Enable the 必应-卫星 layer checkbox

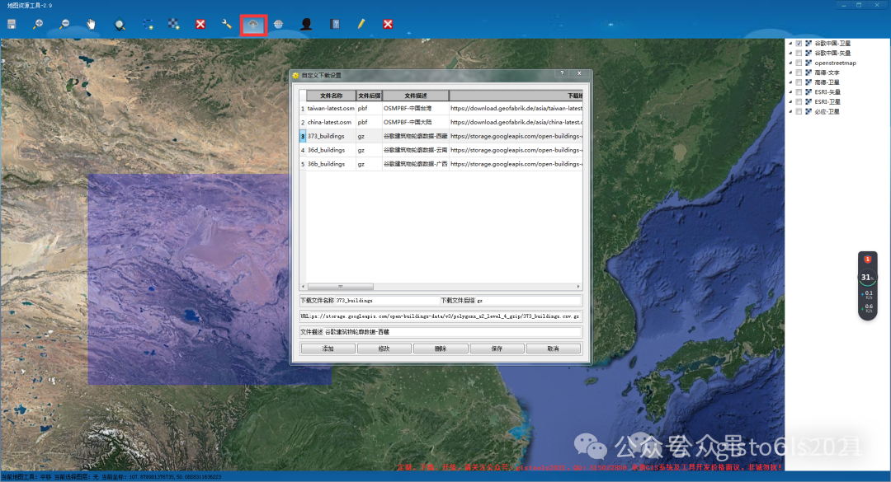(799, 112)
